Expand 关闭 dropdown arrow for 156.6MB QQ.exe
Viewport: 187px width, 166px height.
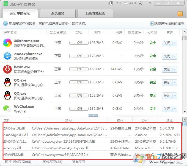tap(175, 83)
